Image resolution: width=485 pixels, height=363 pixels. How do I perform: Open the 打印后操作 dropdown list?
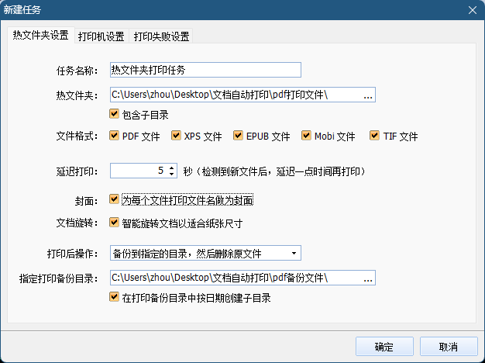coord(205,254)
